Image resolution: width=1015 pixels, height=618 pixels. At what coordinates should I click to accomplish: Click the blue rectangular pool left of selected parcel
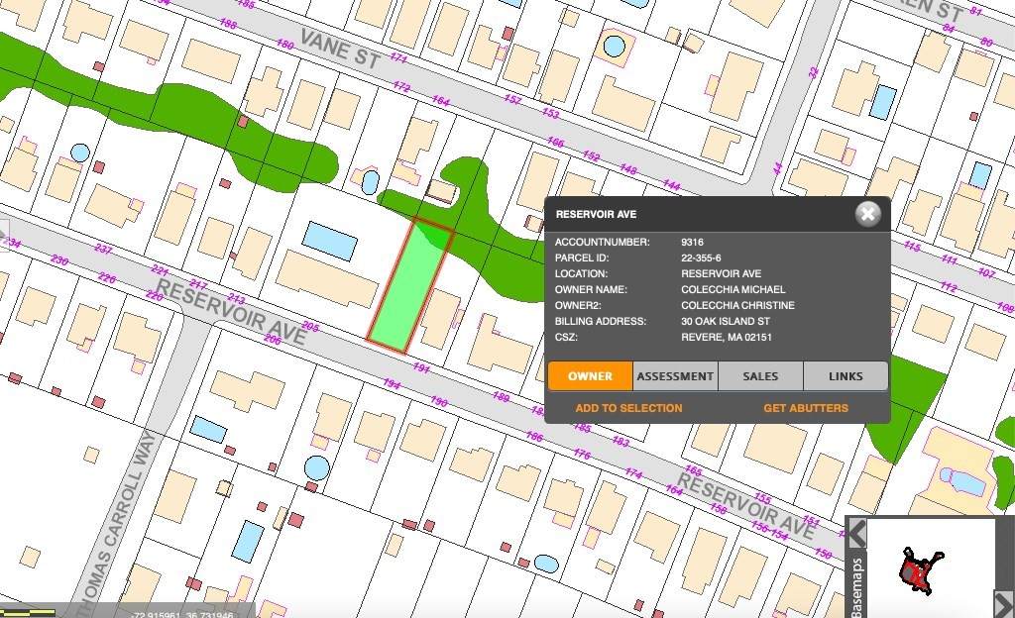tap(329, 241)
